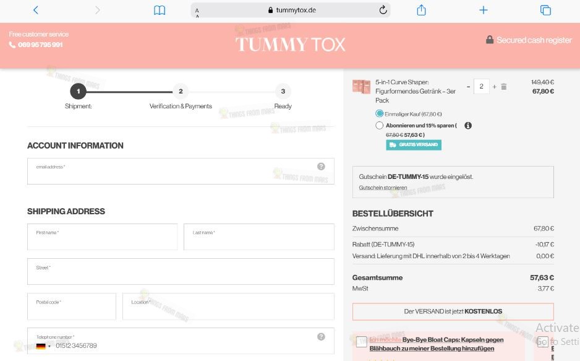
Task: Click the quantity field showing 2
Action: pos(481,86)
